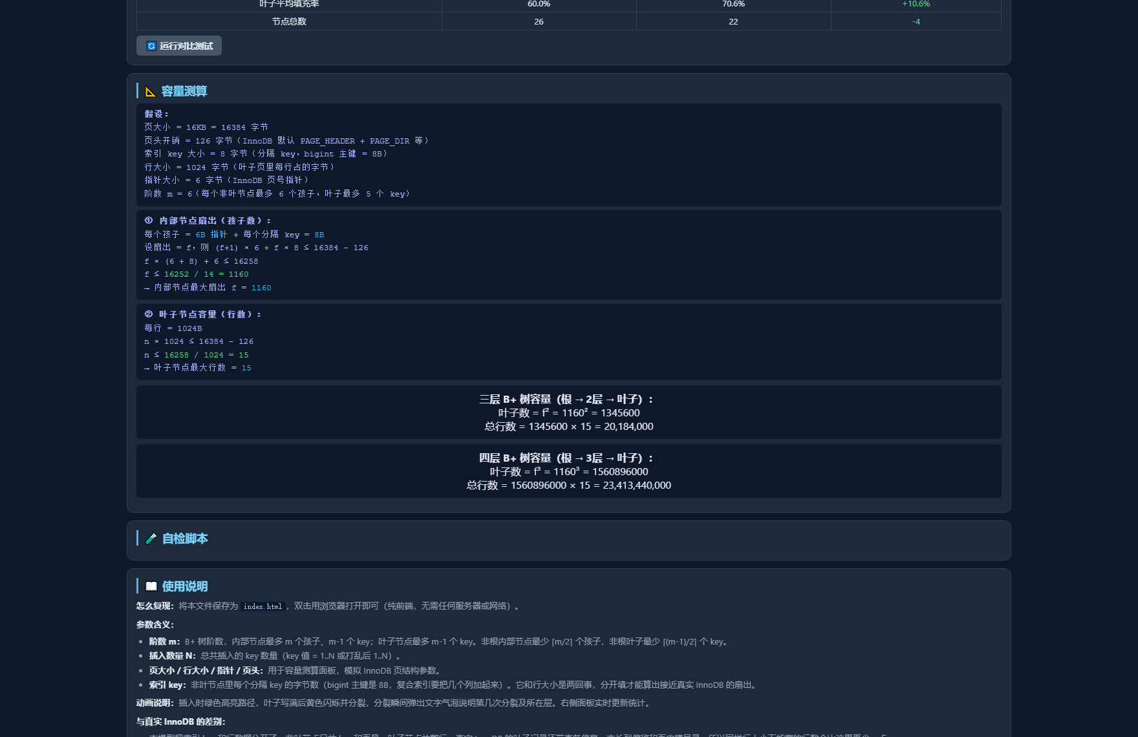1138x737 pixels.
Task: Click the 页大小 / 行大小 / 指针 / 页头 bullet label
Action: pyautogui.click(x=206, y=670)
